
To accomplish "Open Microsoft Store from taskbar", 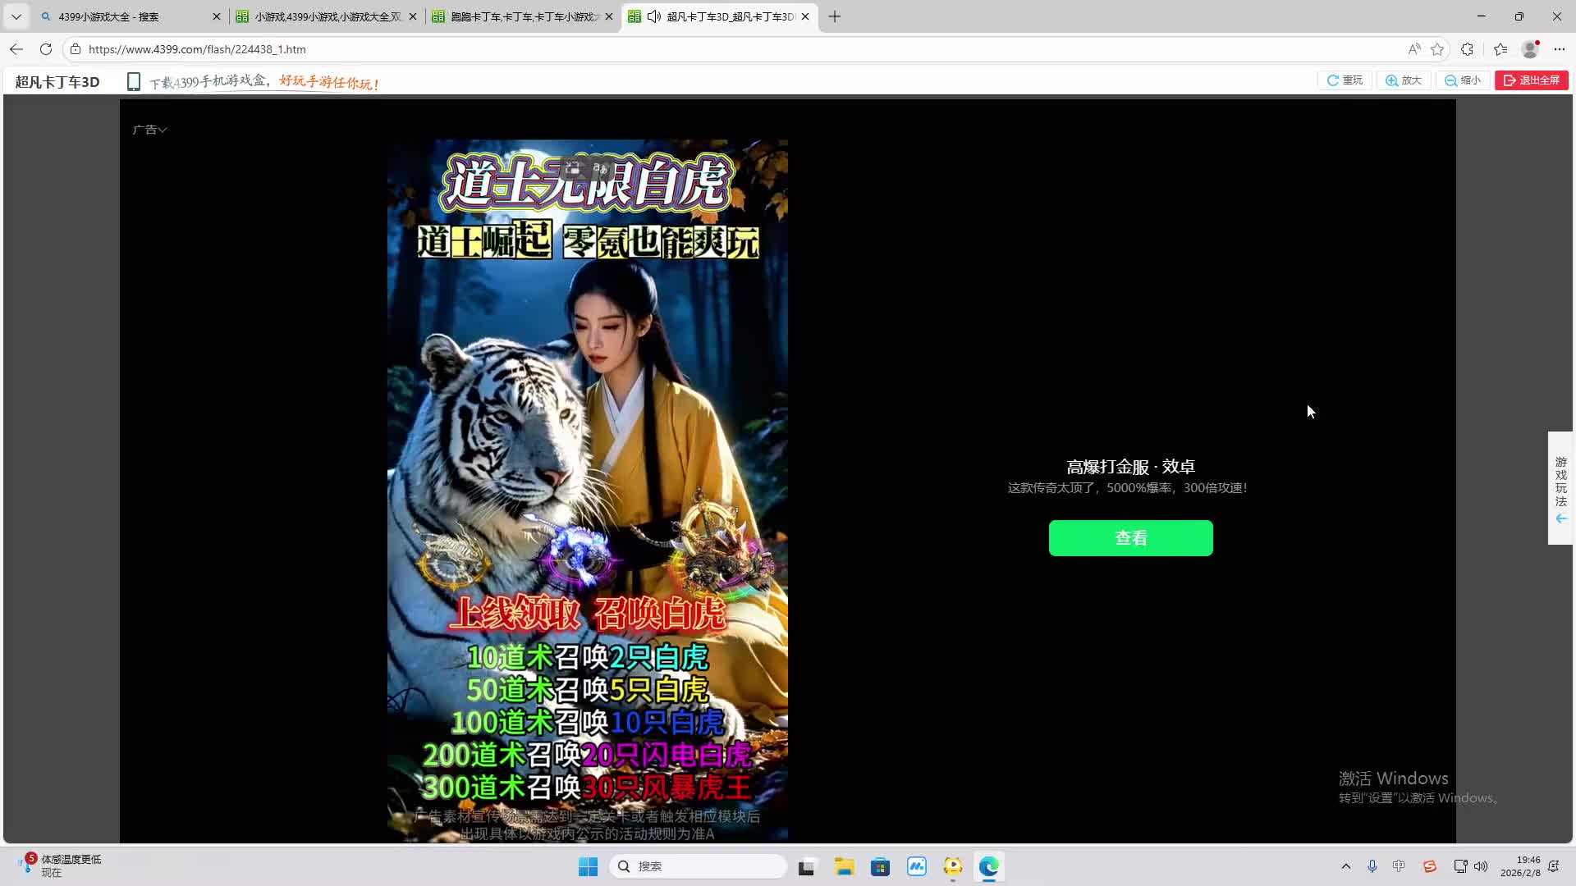I will pos(880,866).
